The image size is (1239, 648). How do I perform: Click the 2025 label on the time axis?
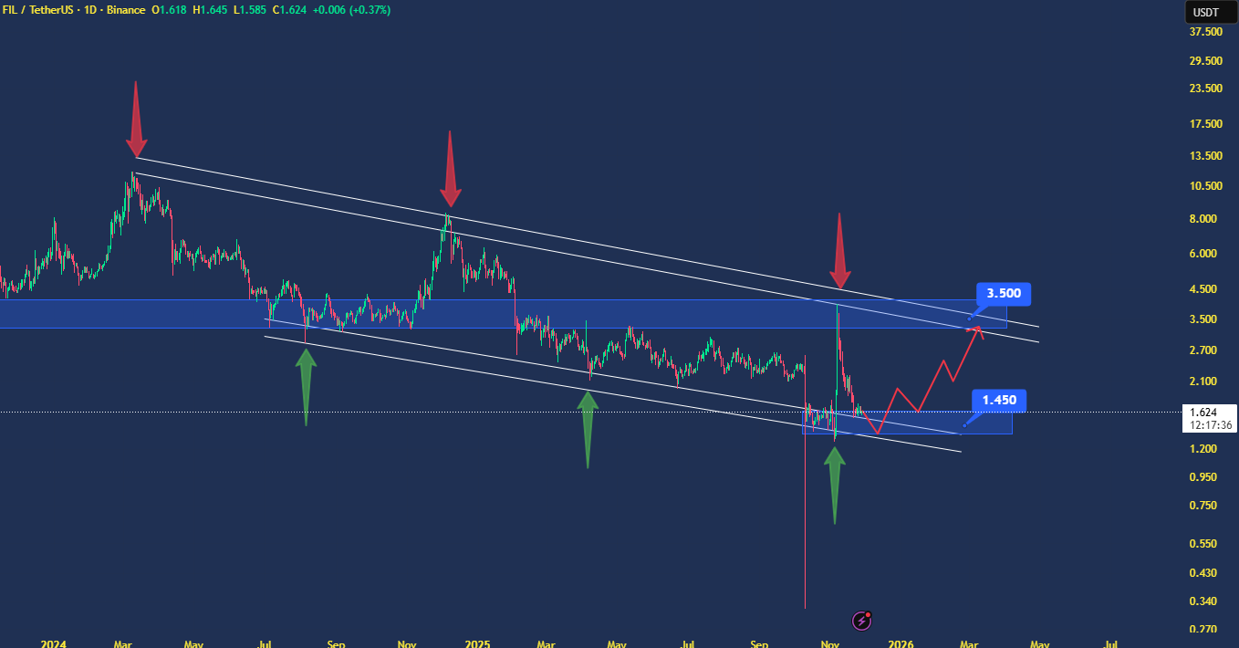(477, 643)
